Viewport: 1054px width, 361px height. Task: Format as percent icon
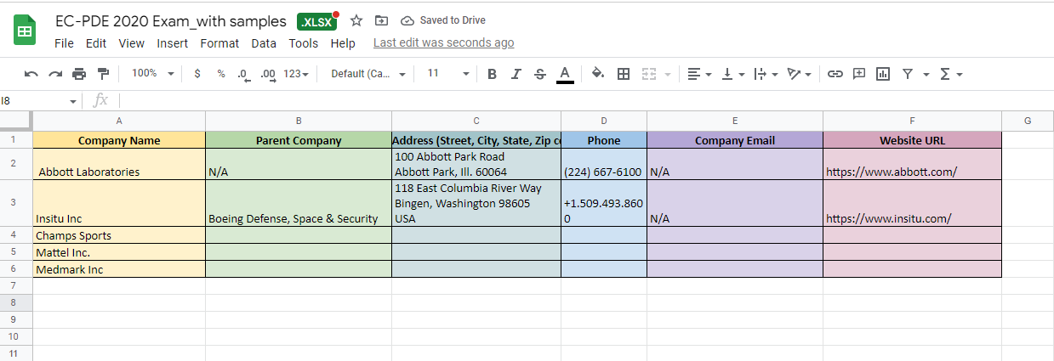221,74
